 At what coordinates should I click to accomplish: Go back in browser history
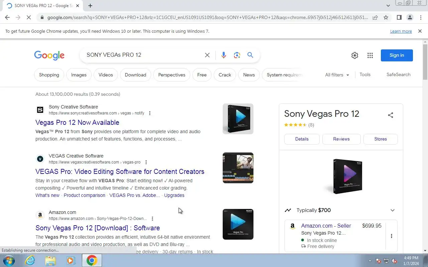point(7,17)
